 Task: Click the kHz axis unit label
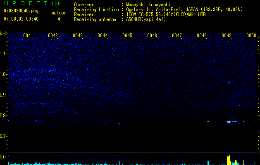tap(4, 33)
